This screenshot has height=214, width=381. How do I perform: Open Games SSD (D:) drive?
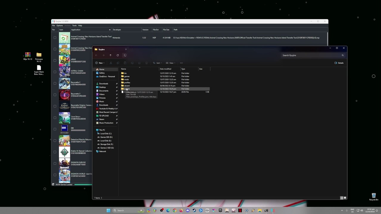click(x=106, y=137)
